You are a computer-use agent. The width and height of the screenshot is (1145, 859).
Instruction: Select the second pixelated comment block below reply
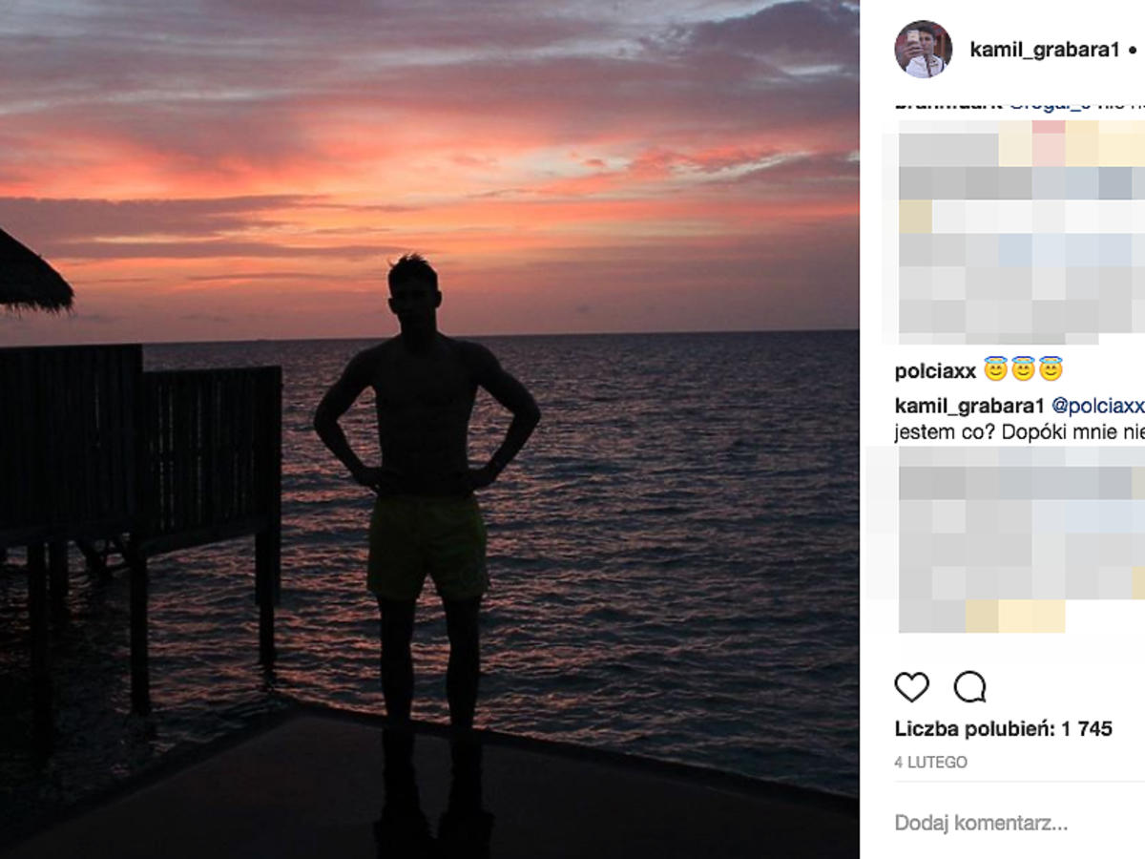coord(1020,539)
